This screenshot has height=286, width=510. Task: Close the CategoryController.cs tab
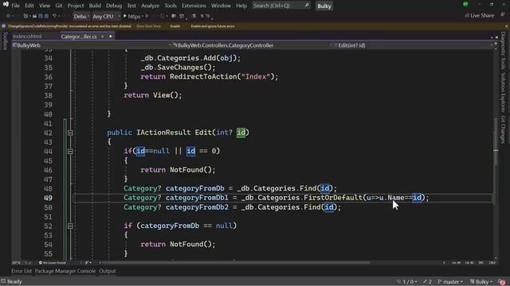coord(110,37)
